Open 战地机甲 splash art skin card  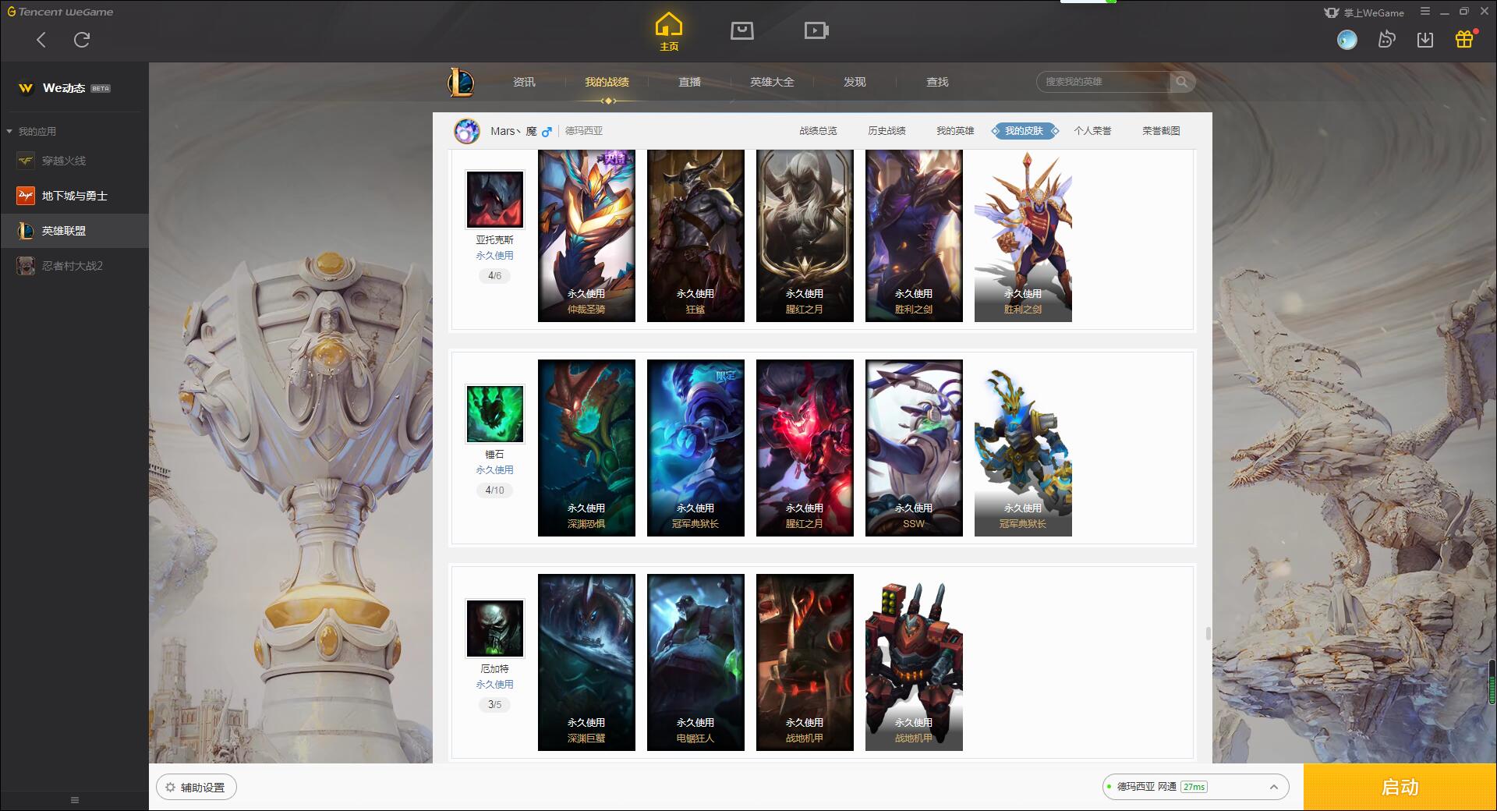pyautogui.click(x=805, y=662)
